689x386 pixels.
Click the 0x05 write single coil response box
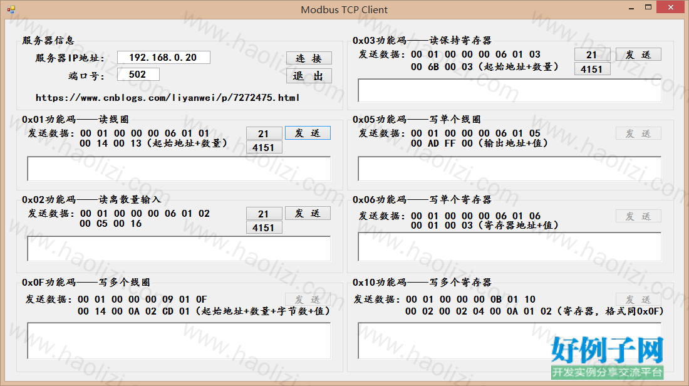[x=510, y=169]
